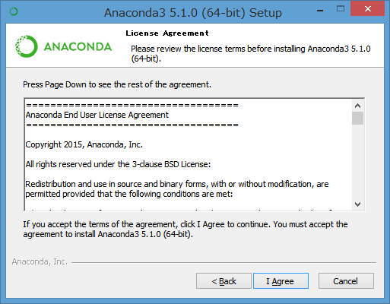
Task: Click the License Agreement heading
Action: [x=167, y=33]
